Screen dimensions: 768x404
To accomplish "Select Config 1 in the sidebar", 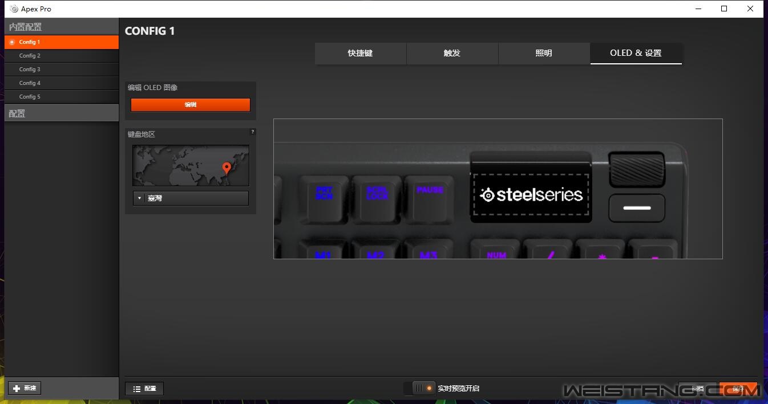I will [62, 42].
